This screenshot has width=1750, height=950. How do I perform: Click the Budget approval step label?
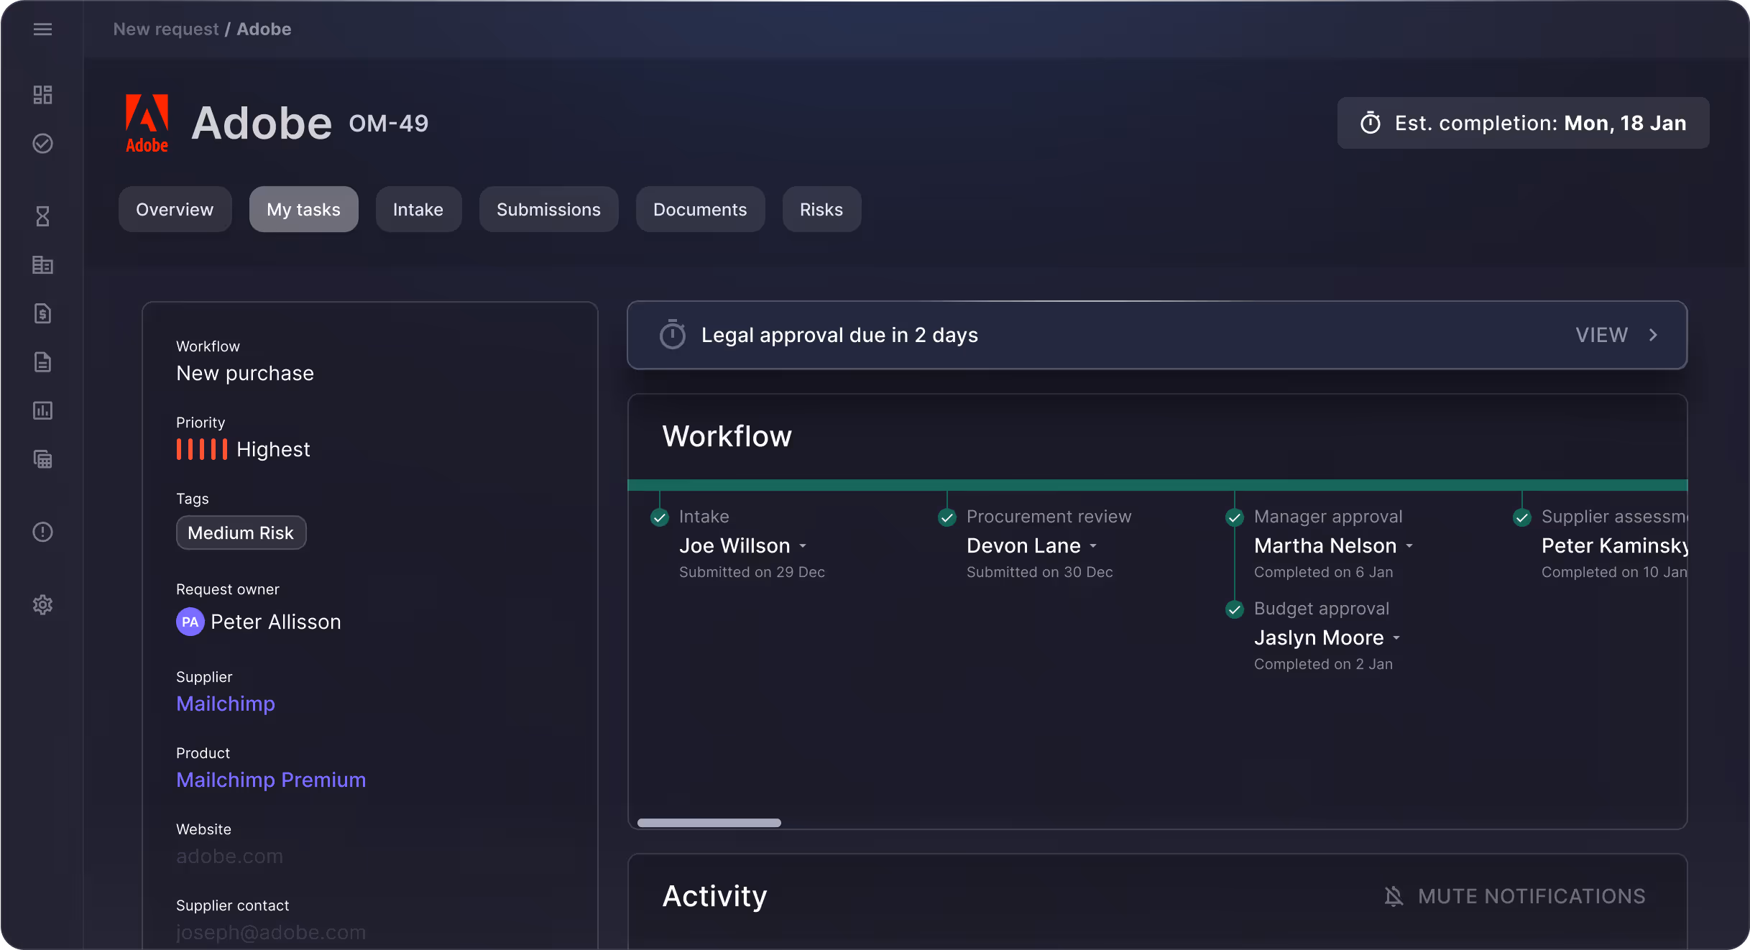tap(1321, 609)
